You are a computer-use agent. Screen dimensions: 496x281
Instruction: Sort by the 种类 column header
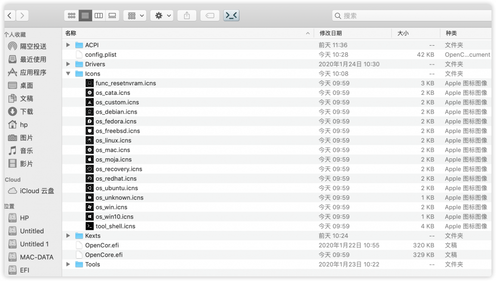(x=466, y=33)
